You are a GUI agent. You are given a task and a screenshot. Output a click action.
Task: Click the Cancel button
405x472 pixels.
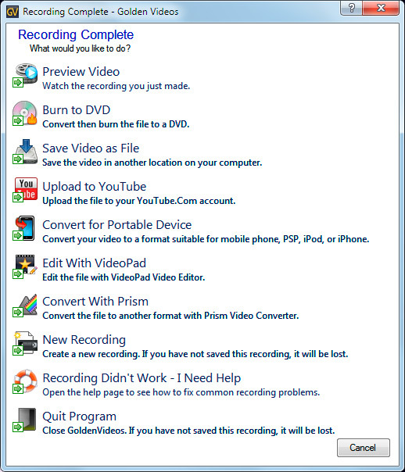pyautogui.click(x=363, y=448)
